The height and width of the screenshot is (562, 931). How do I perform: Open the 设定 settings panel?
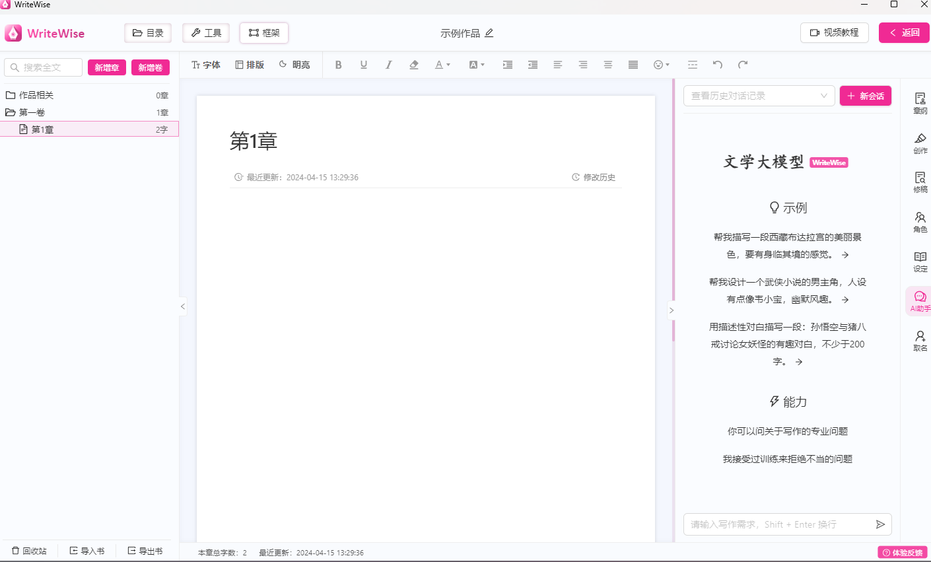coord(920,261)
